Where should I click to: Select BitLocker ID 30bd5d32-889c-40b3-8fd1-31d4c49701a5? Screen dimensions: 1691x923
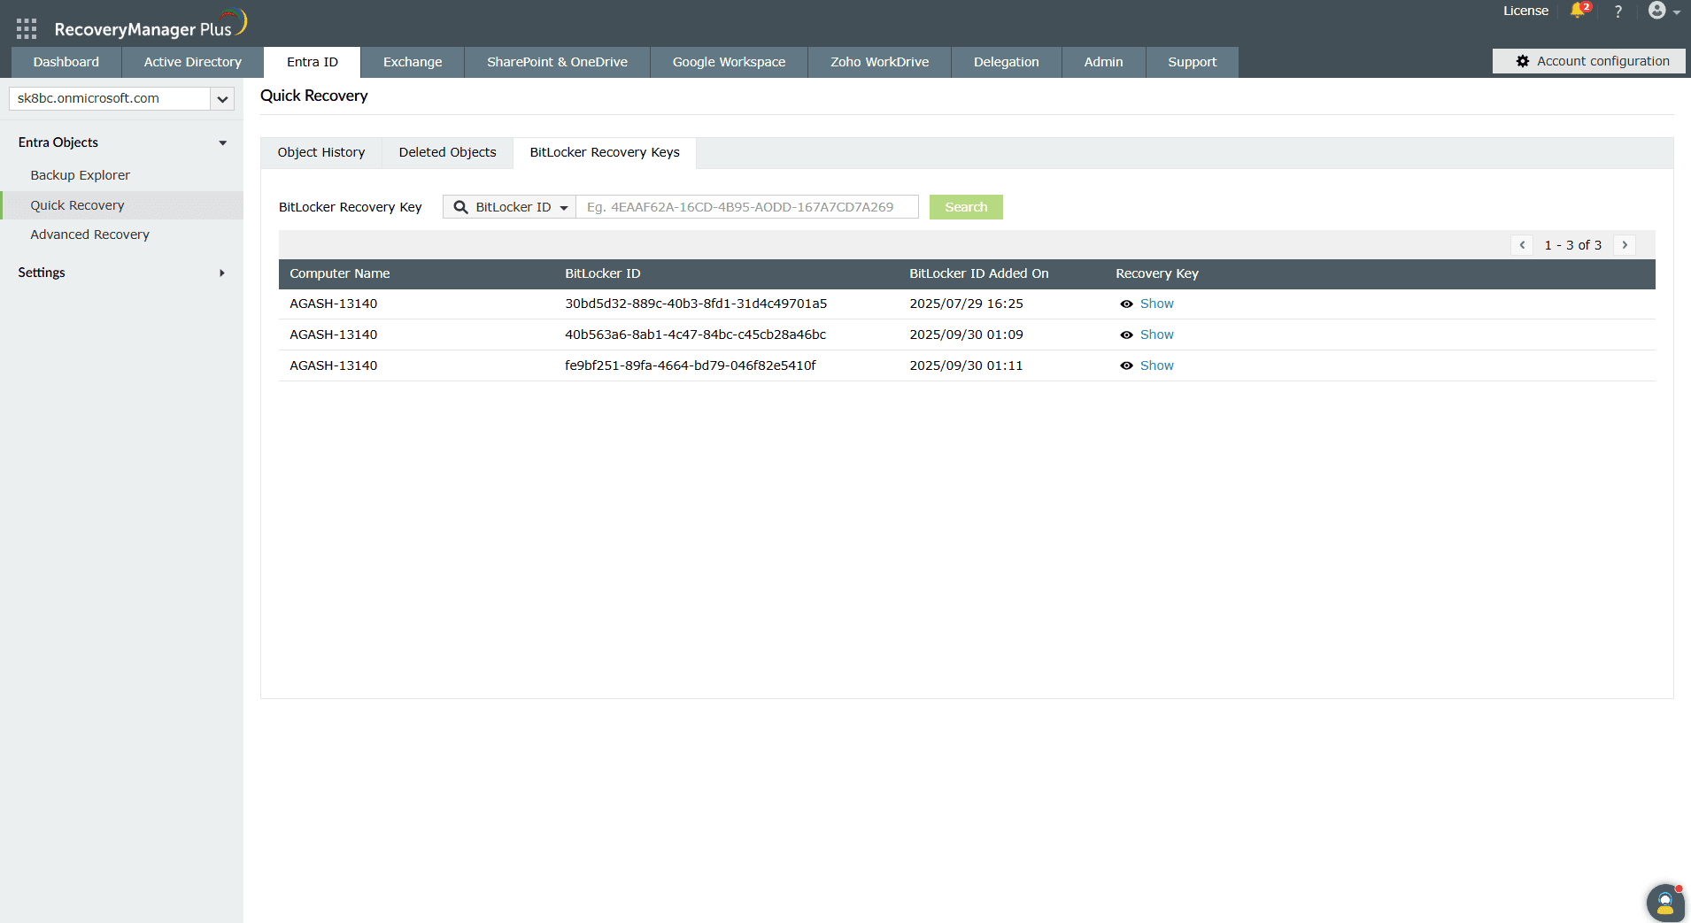click(x=696, y=304)
